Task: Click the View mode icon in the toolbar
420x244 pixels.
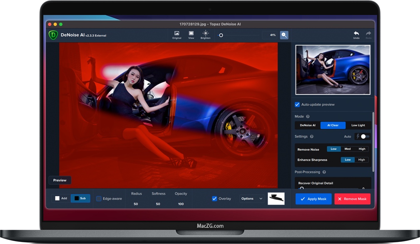Action: click(x=191, y=34)
